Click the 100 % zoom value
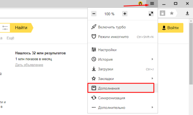The image size is (193, 115). coord(109,14)
